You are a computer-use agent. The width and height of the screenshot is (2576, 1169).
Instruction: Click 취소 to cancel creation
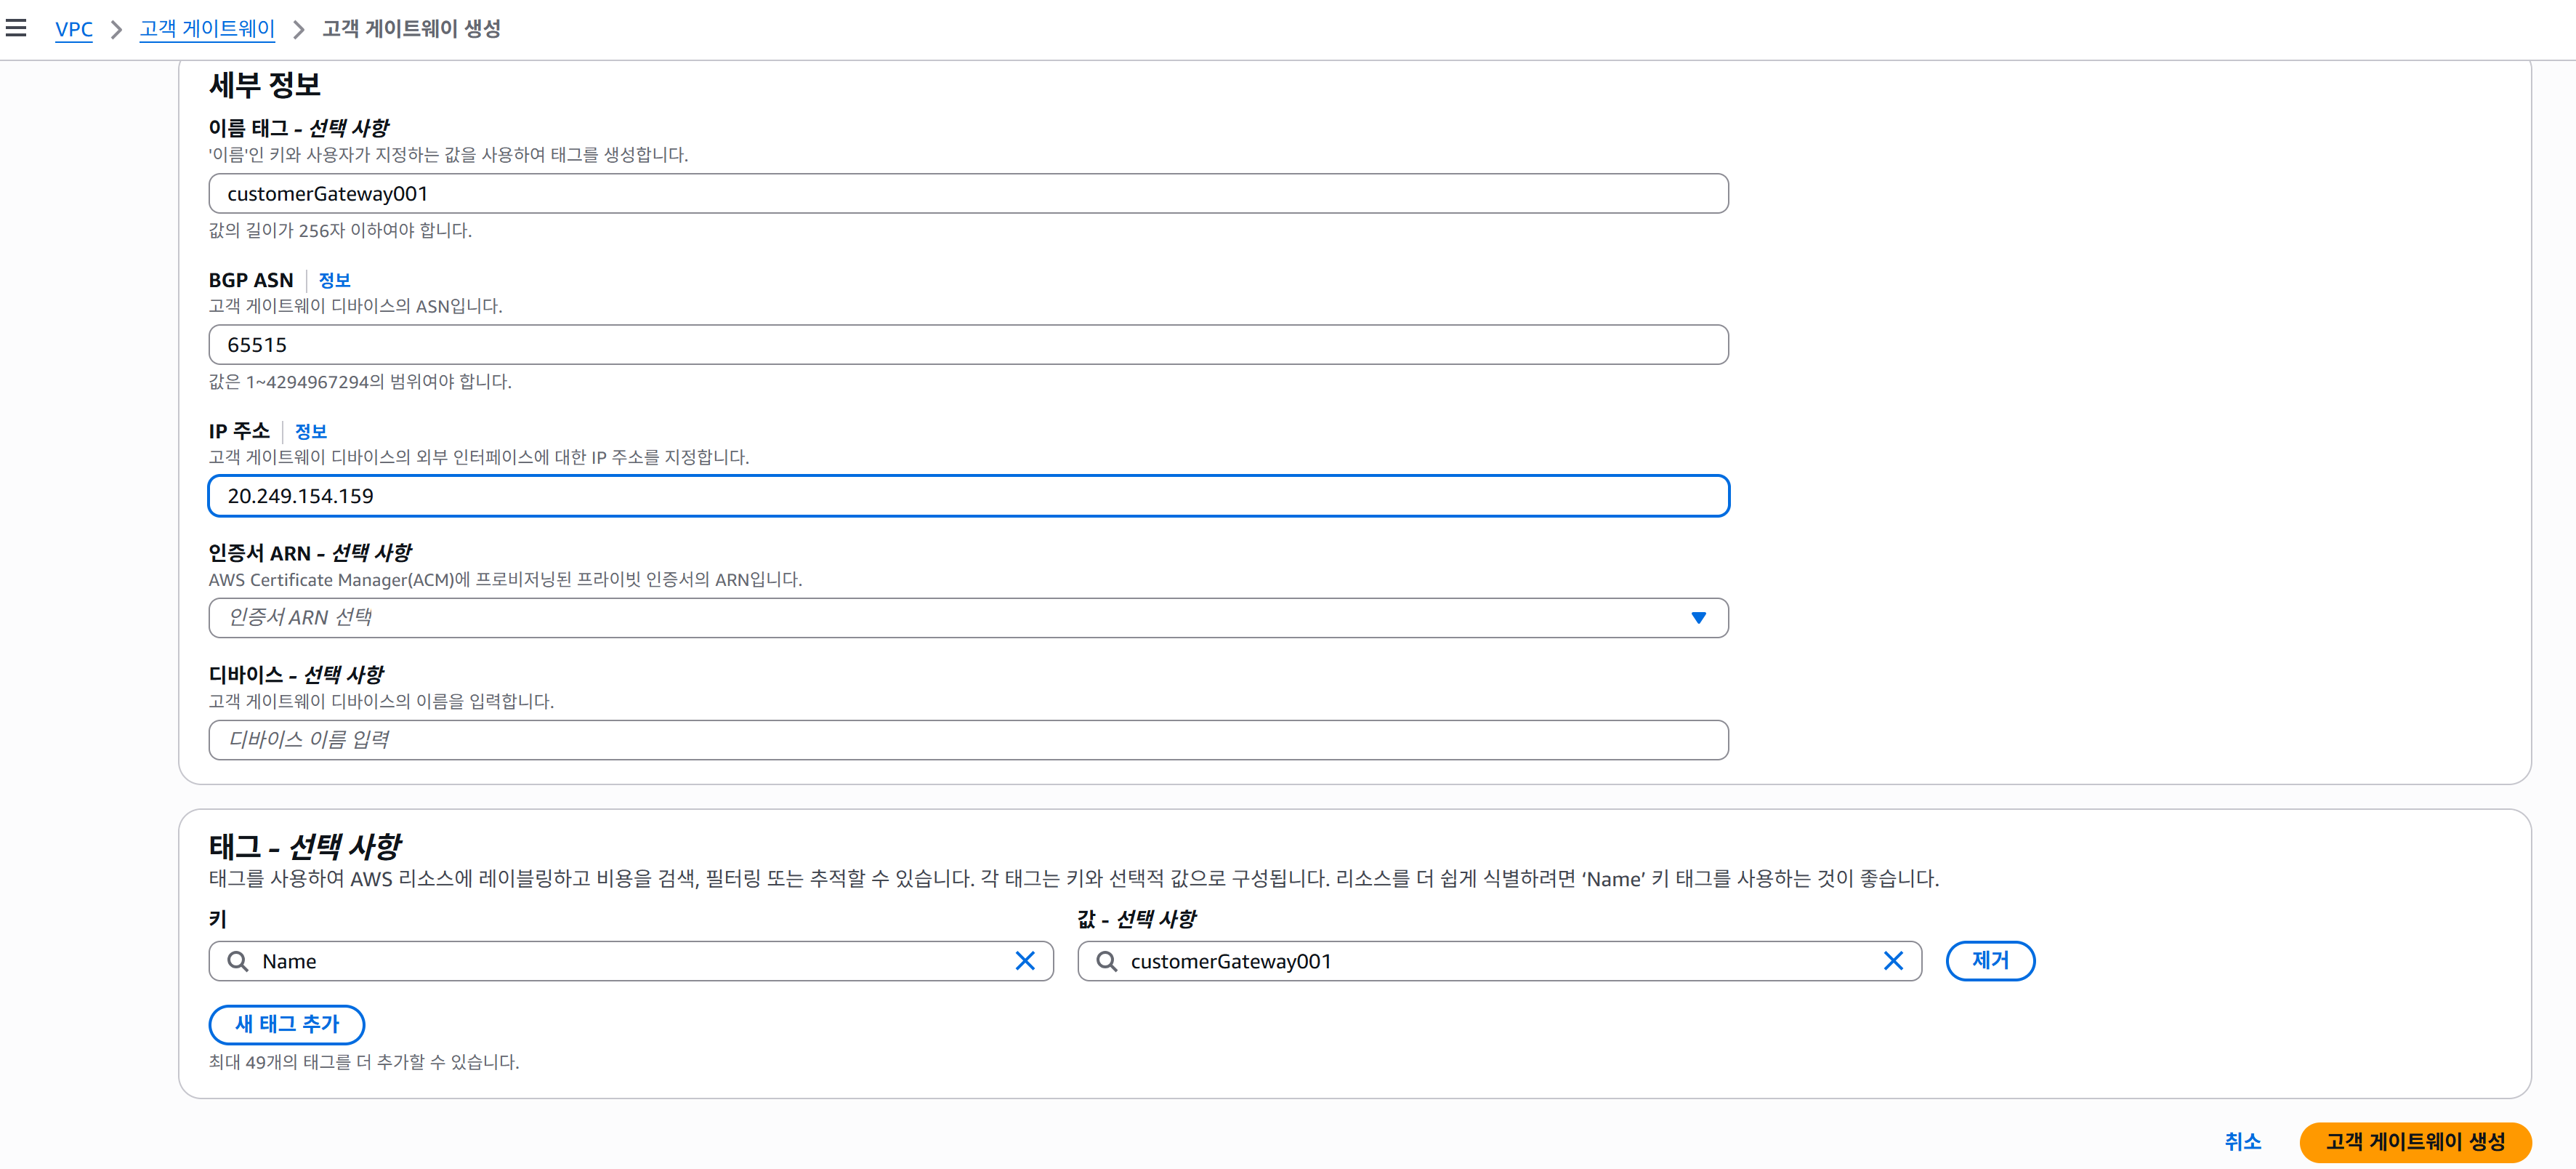tap(2242, 1141)
